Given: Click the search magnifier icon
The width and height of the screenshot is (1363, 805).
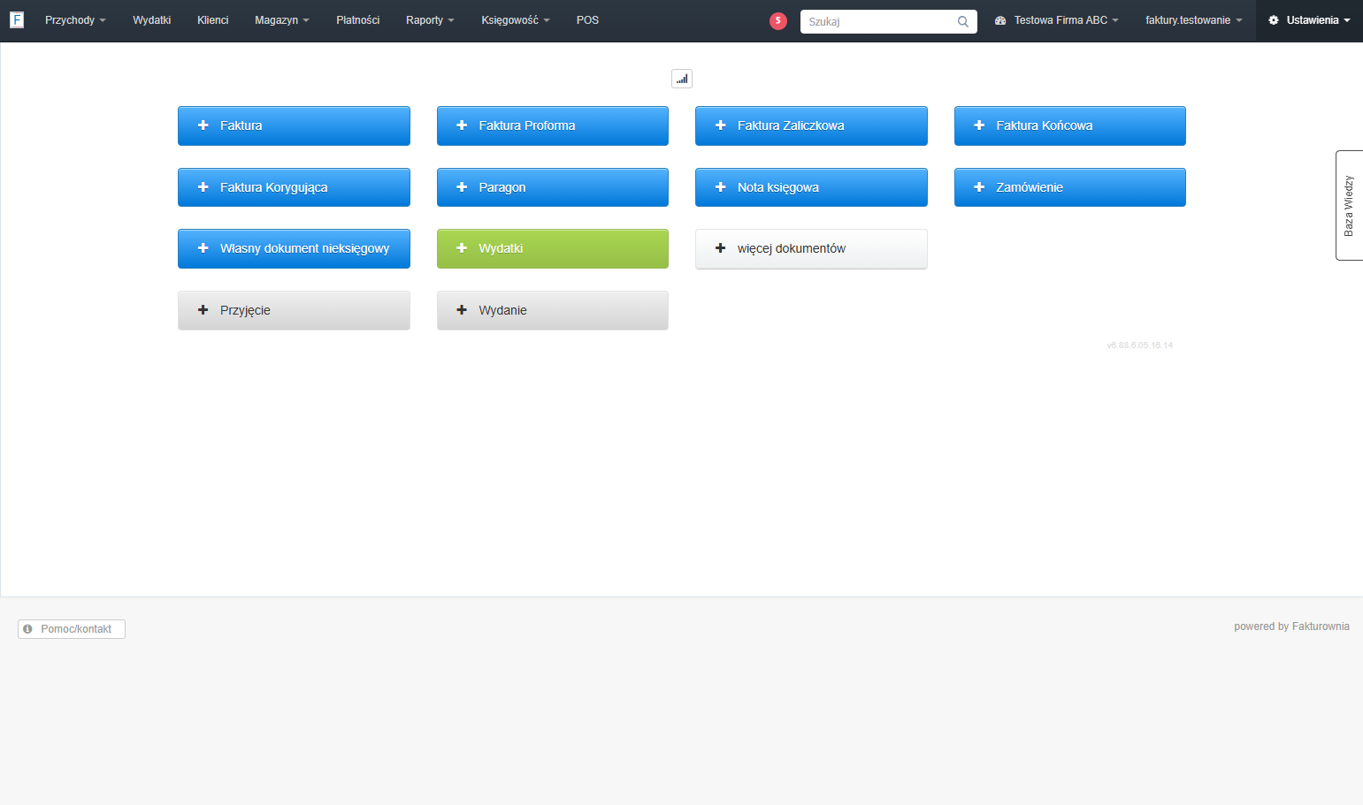Looking at the screenshot, I should (x=963, y=21).
